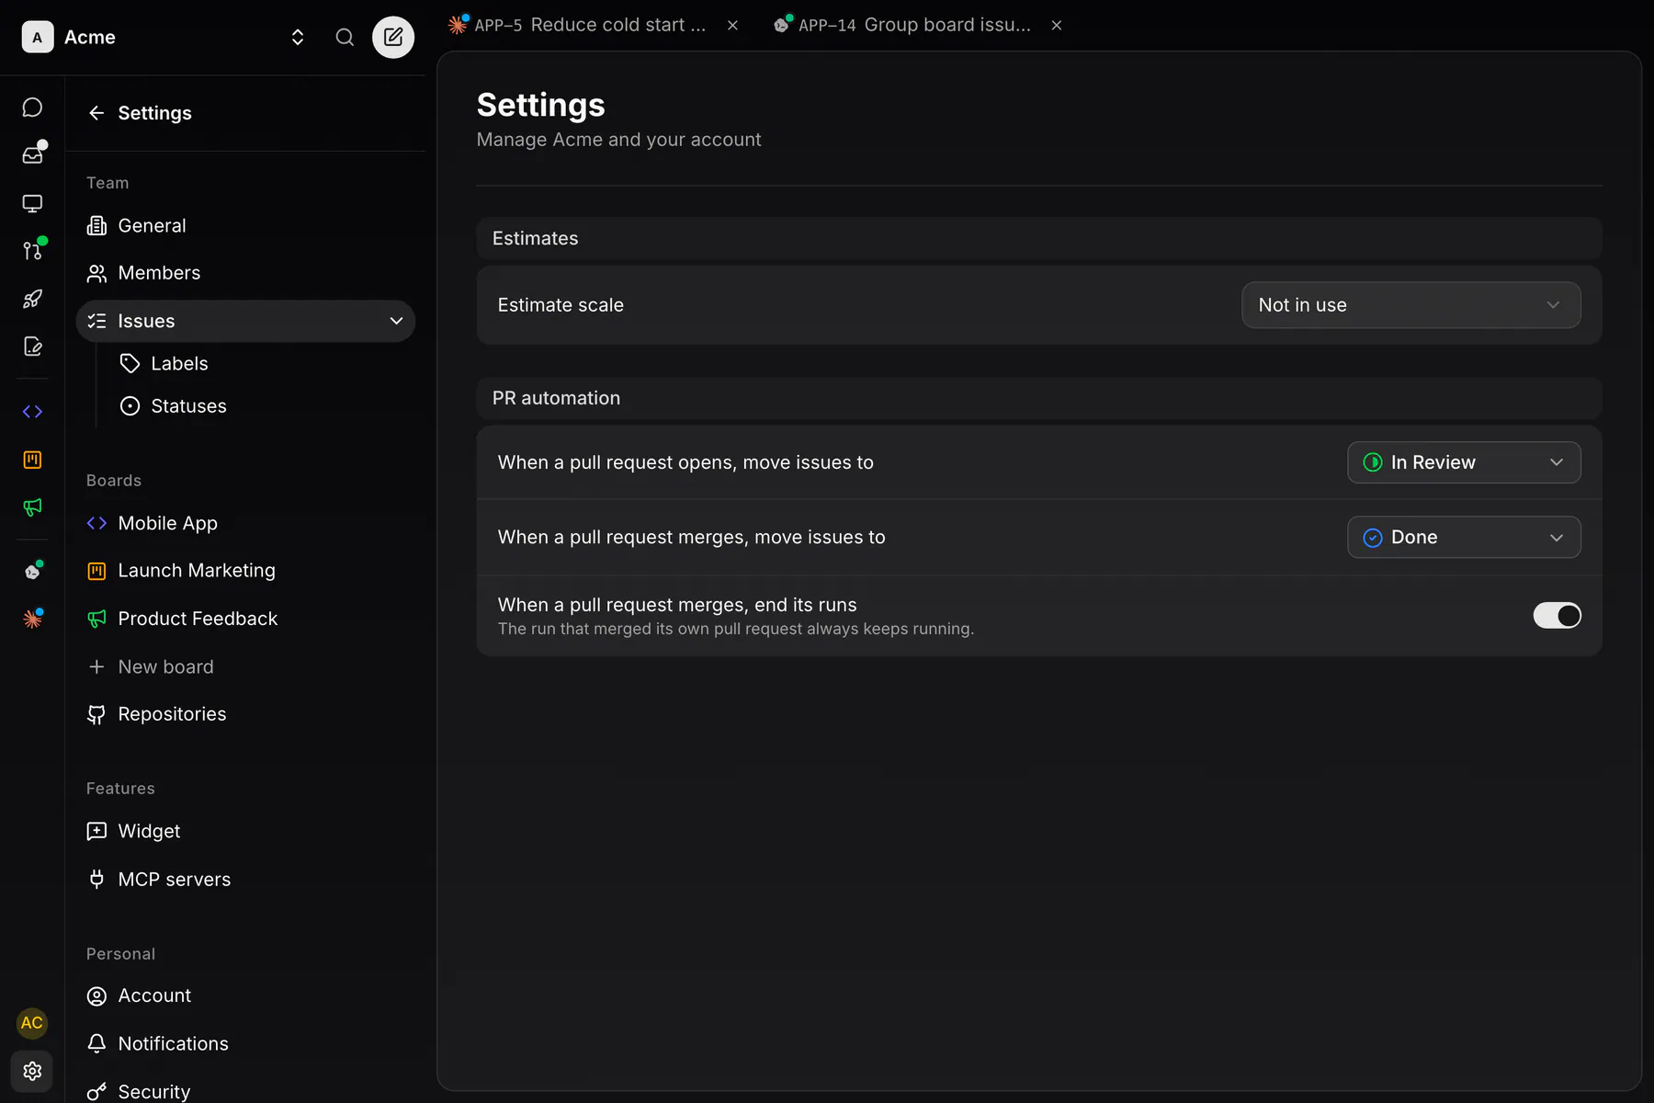Click the settings gear icon in rail
Image resolution: width=1654 pixels, height=1103 pixels.
click(x=32, y=1071)
